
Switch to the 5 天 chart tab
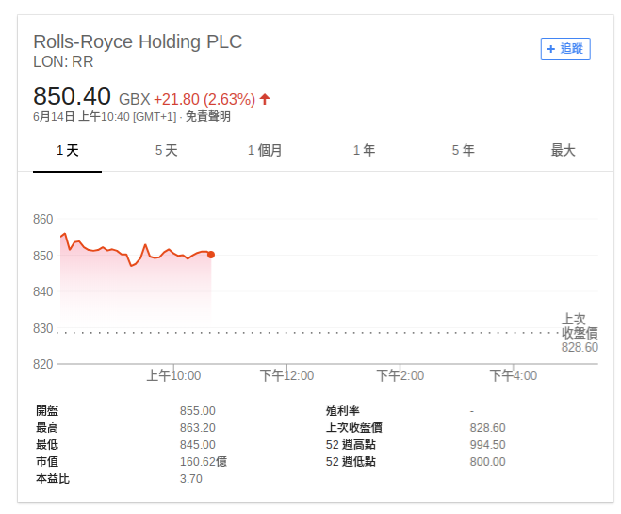166,151
